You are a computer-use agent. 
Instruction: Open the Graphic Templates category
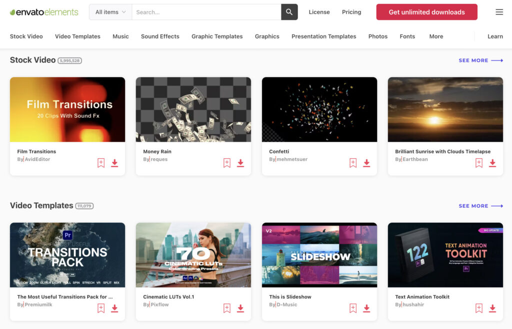click(217, 36)
